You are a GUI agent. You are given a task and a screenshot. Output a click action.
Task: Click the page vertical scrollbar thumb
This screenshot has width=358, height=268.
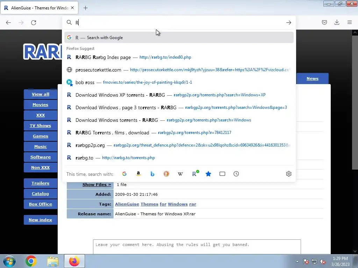355,103
